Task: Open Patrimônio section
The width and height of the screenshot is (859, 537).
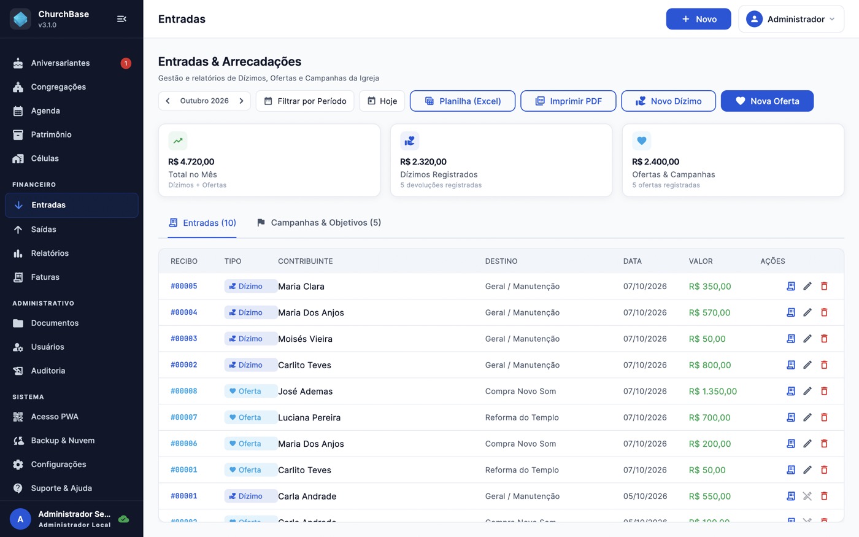Action: pos(72,134)
